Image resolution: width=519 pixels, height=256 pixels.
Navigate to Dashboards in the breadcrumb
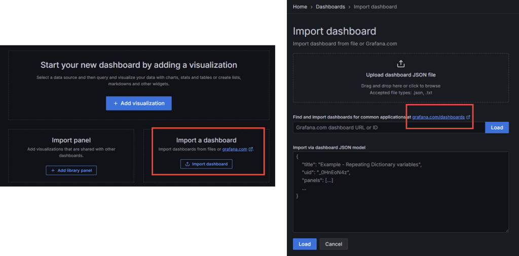pyautogui.click(x=330, y=7)
